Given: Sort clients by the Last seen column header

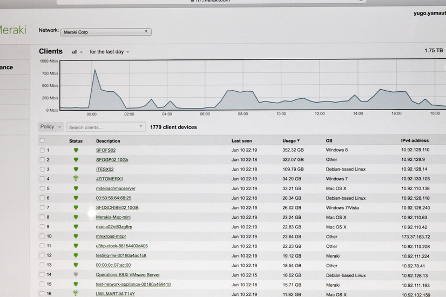Looking at the screenshot, I should 241,140.
